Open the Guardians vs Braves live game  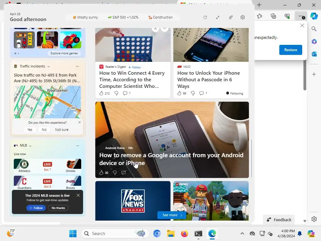pyautogui.click(x=48, y=183)
